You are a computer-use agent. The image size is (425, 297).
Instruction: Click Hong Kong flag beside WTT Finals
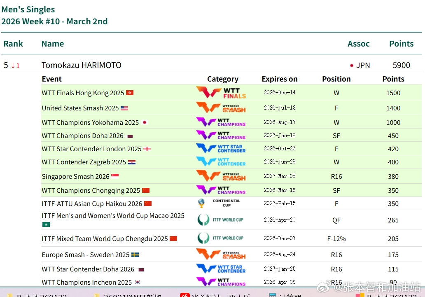pyautogui.click(x=130, y=93)
